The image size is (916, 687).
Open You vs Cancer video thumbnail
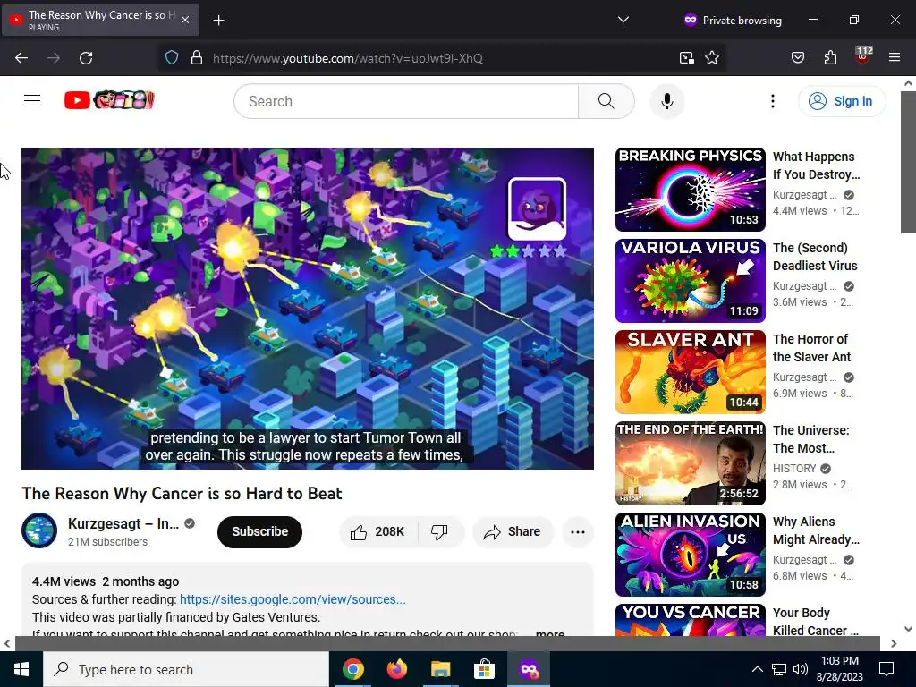click(690, 620)
